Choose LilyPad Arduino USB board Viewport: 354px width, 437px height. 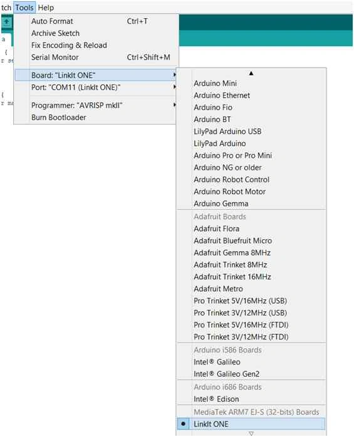[251, 131]
